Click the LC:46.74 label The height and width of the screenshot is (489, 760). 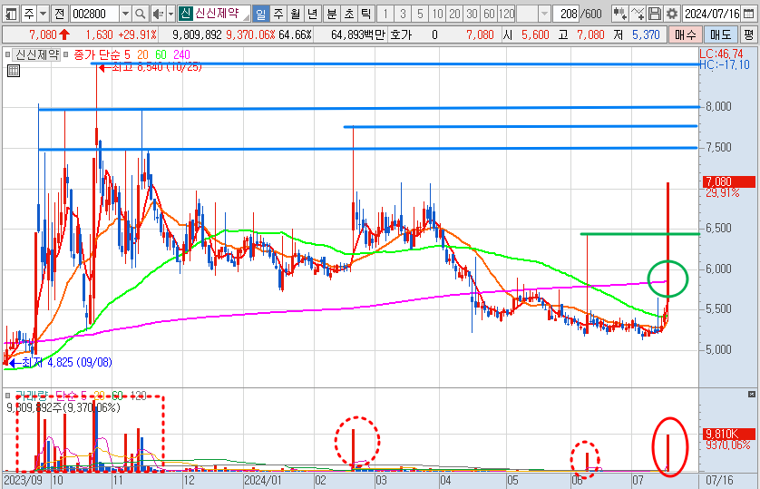(721, 54)
